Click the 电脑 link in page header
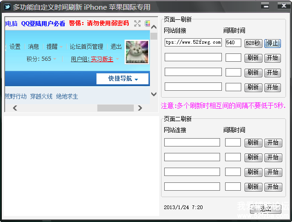Viewport: 292px width, 222px height. [x=11, y=23]
